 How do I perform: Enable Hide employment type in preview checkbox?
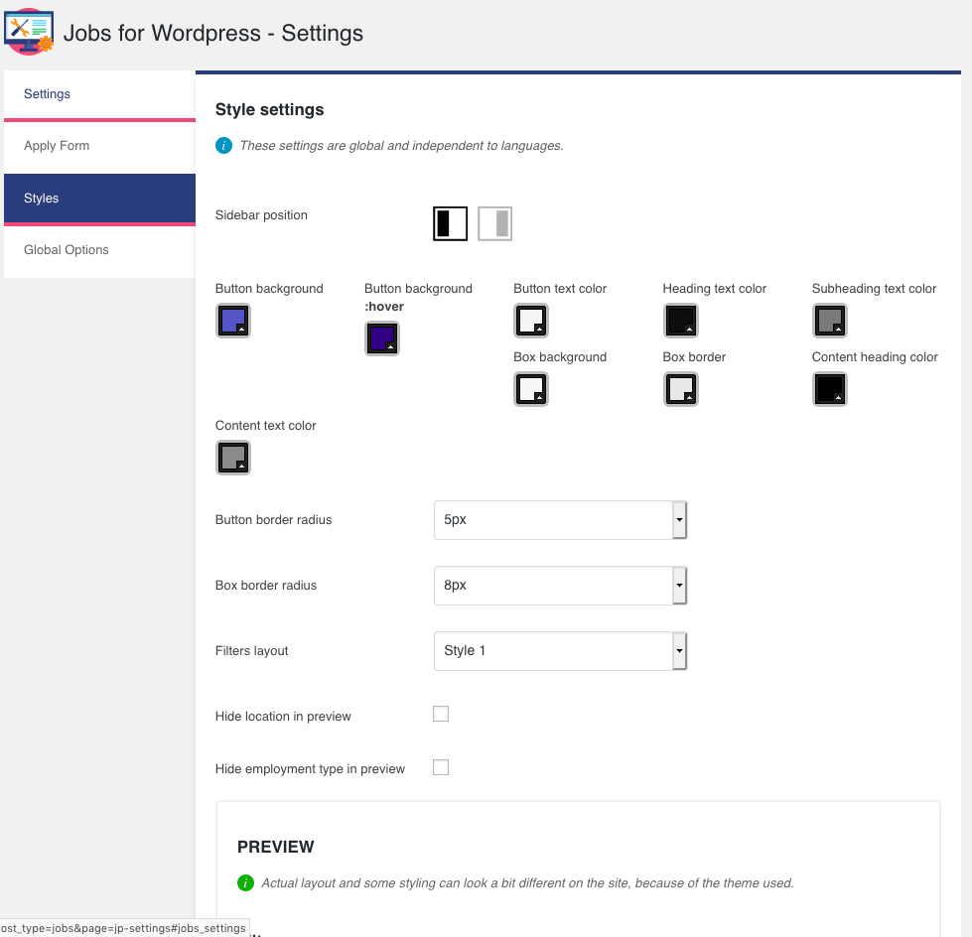pyautogui.click(x=441, y=767)
